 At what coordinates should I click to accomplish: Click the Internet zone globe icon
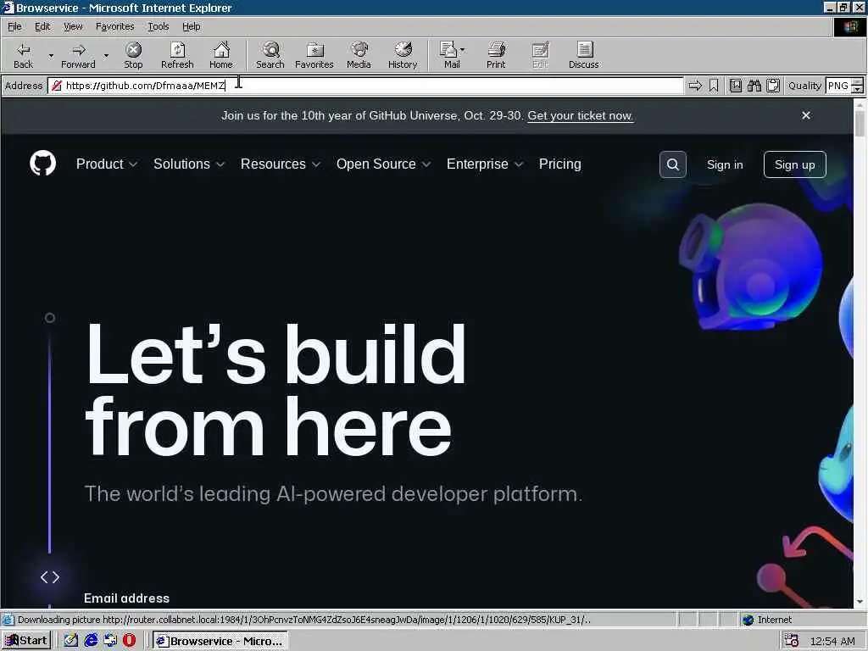coord(748,620)
